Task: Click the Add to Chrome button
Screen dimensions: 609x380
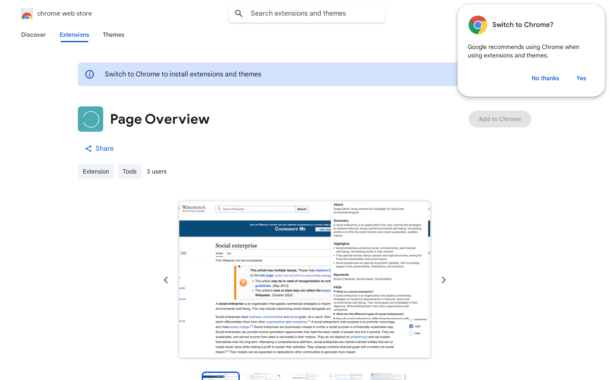Action: pos(500,119)
